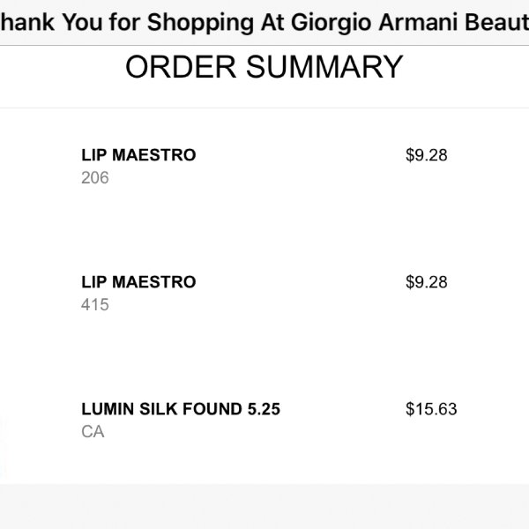Click the $15.63 price

431,409
